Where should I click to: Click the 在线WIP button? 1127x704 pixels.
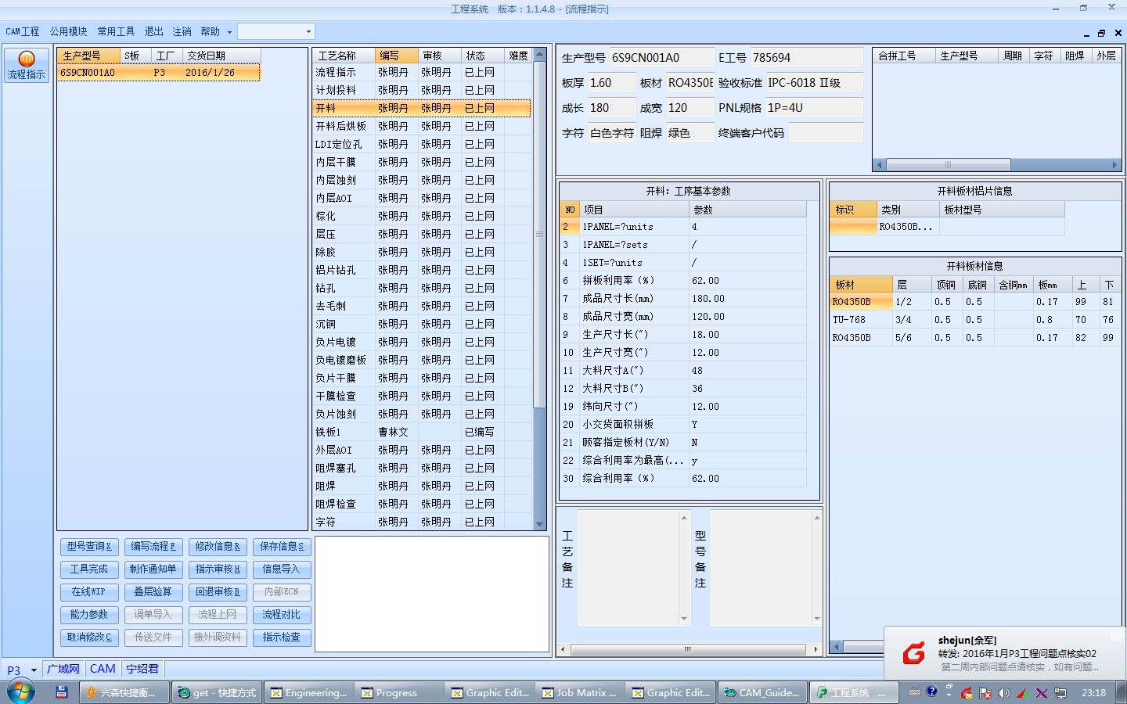point(89,592)
